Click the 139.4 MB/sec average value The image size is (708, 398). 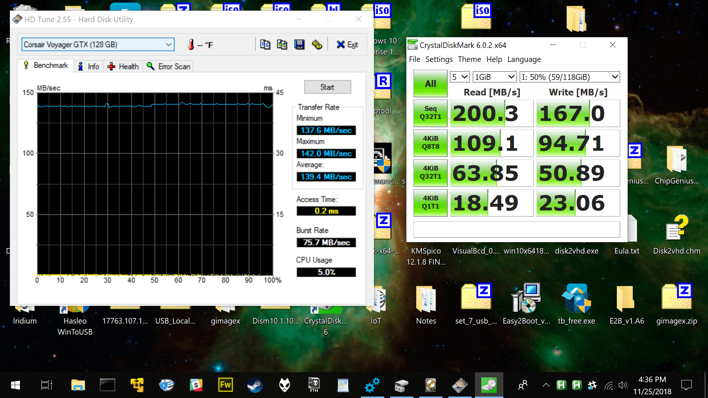point(326,177)
